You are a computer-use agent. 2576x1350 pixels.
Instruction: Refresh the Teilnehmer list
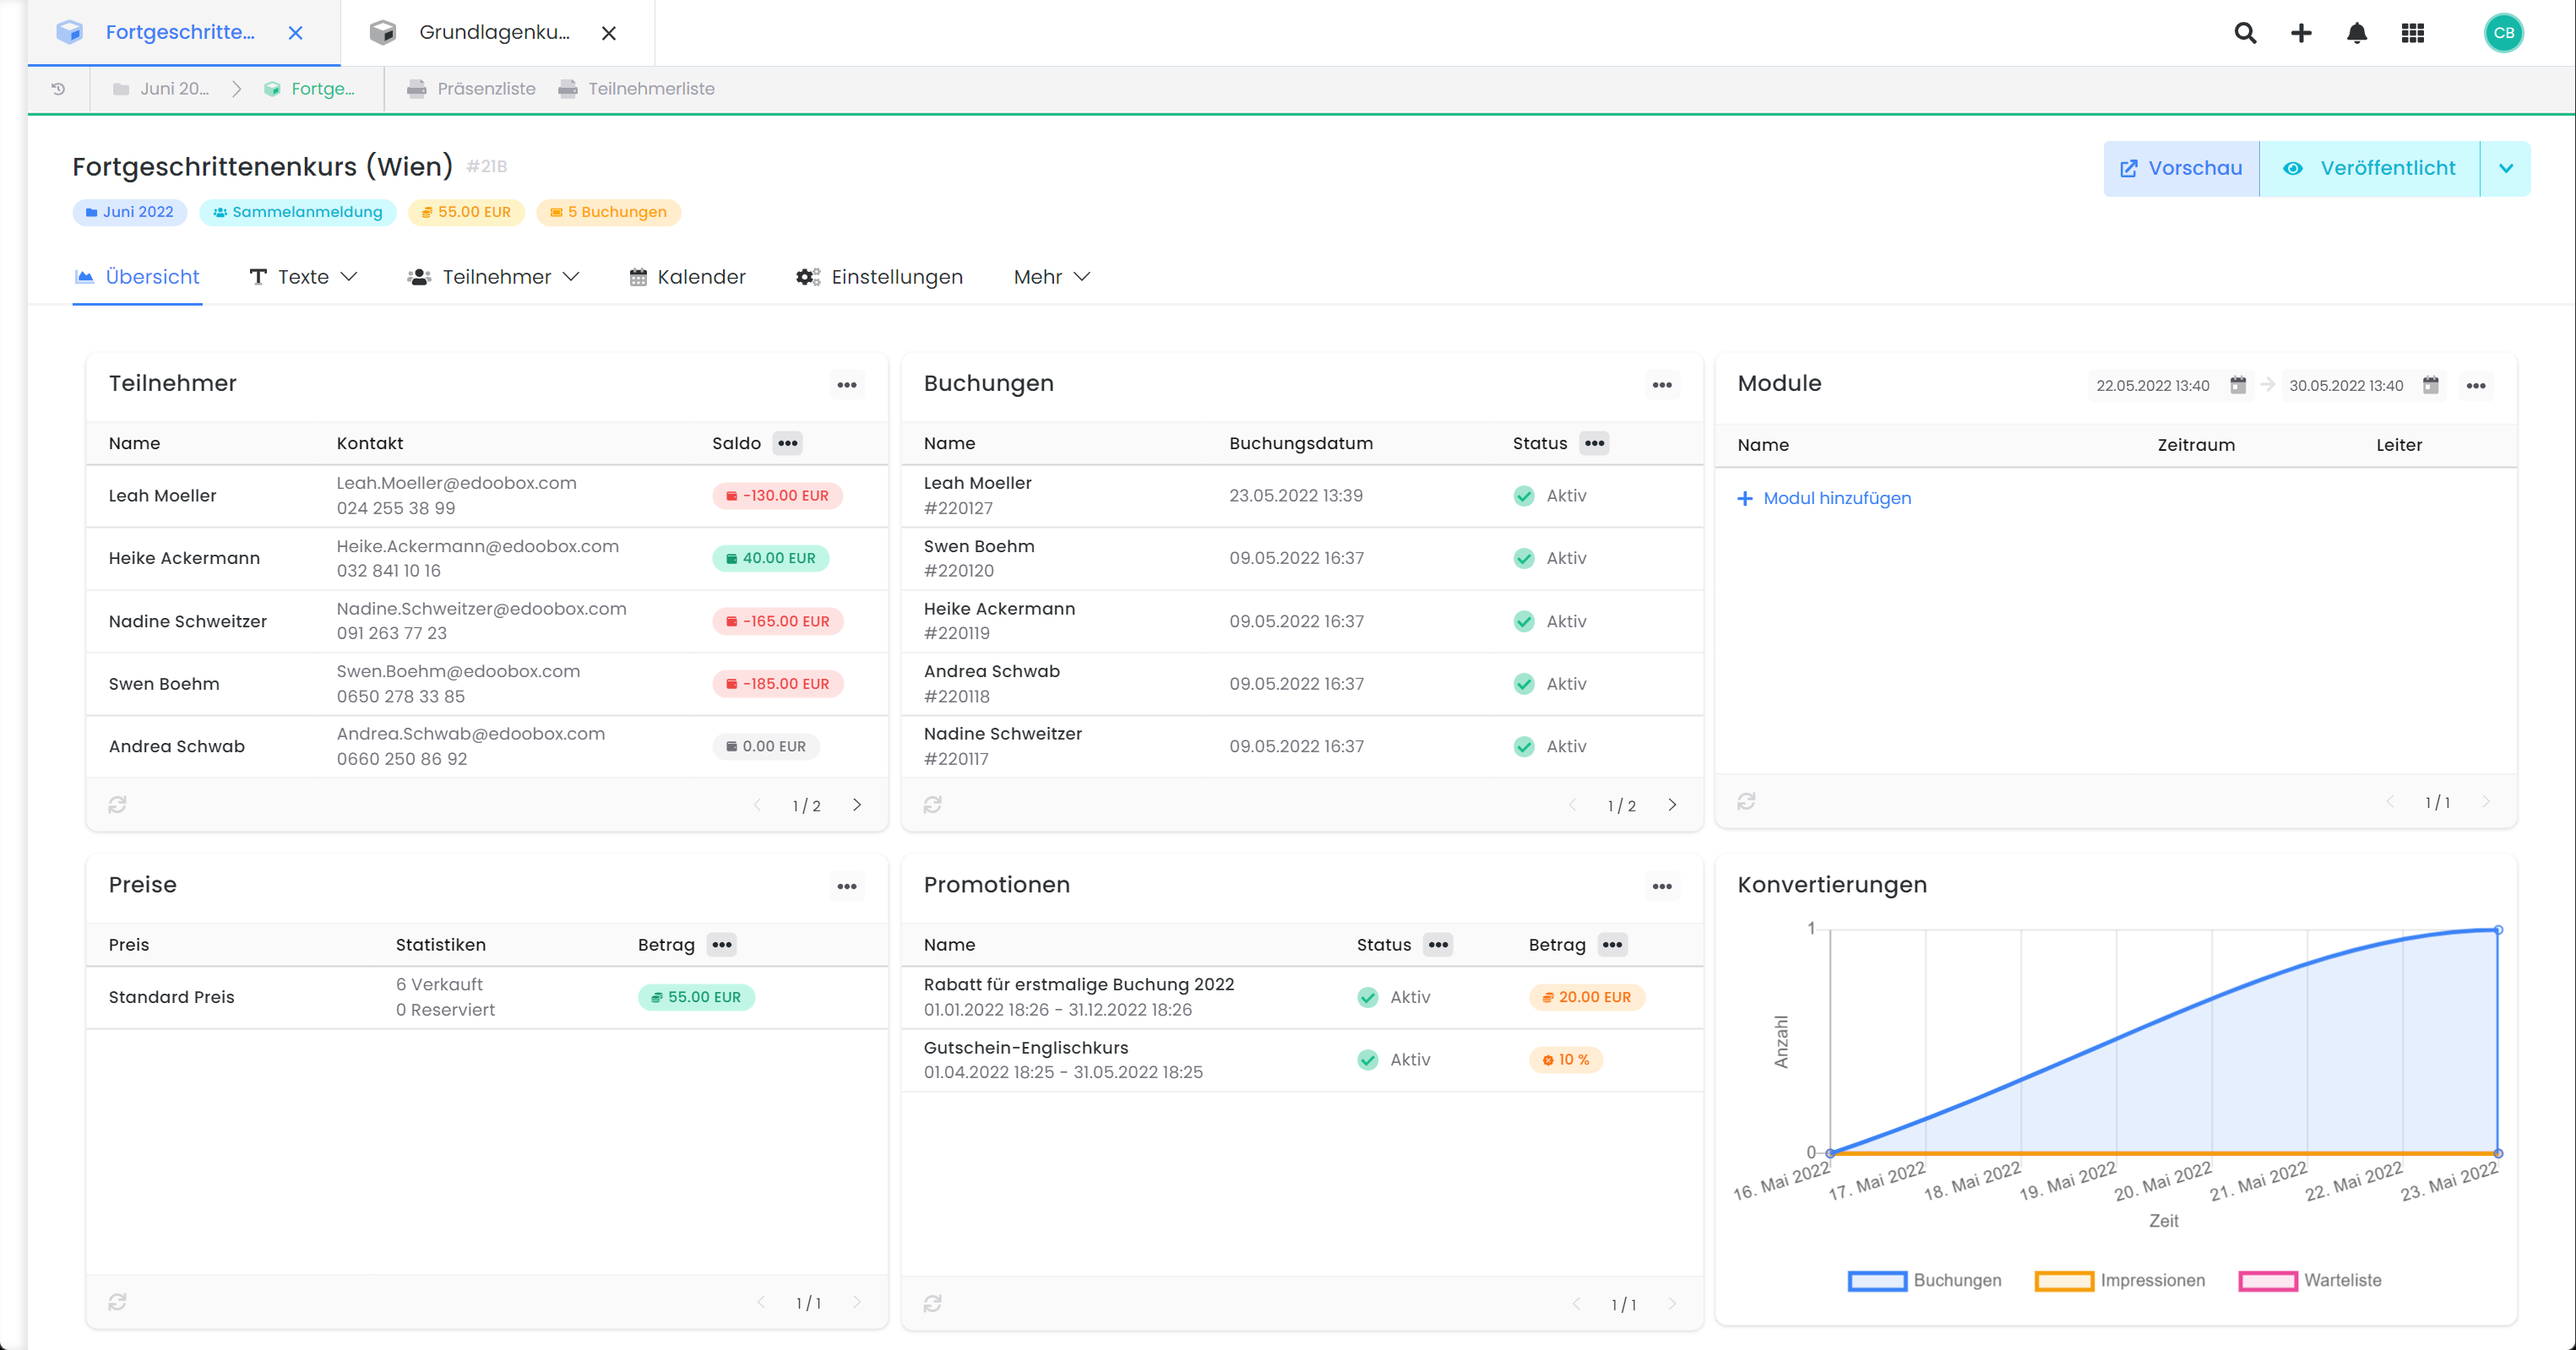pyautogui.click(x=117, y=804)
